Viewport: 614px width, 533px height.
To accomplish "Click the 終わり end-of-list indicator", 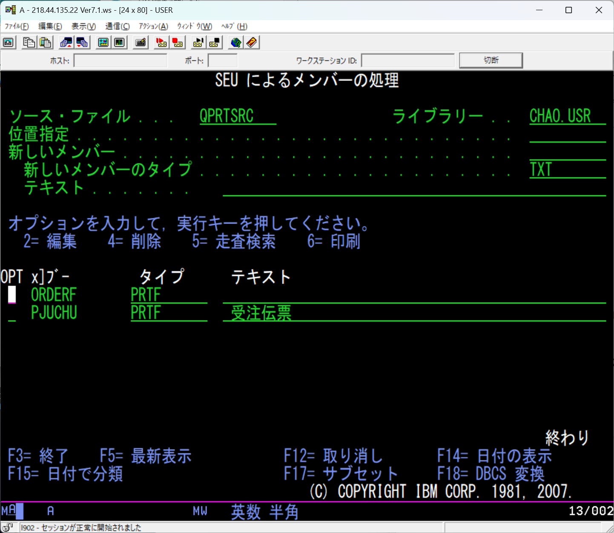I will tap(568, 438).
